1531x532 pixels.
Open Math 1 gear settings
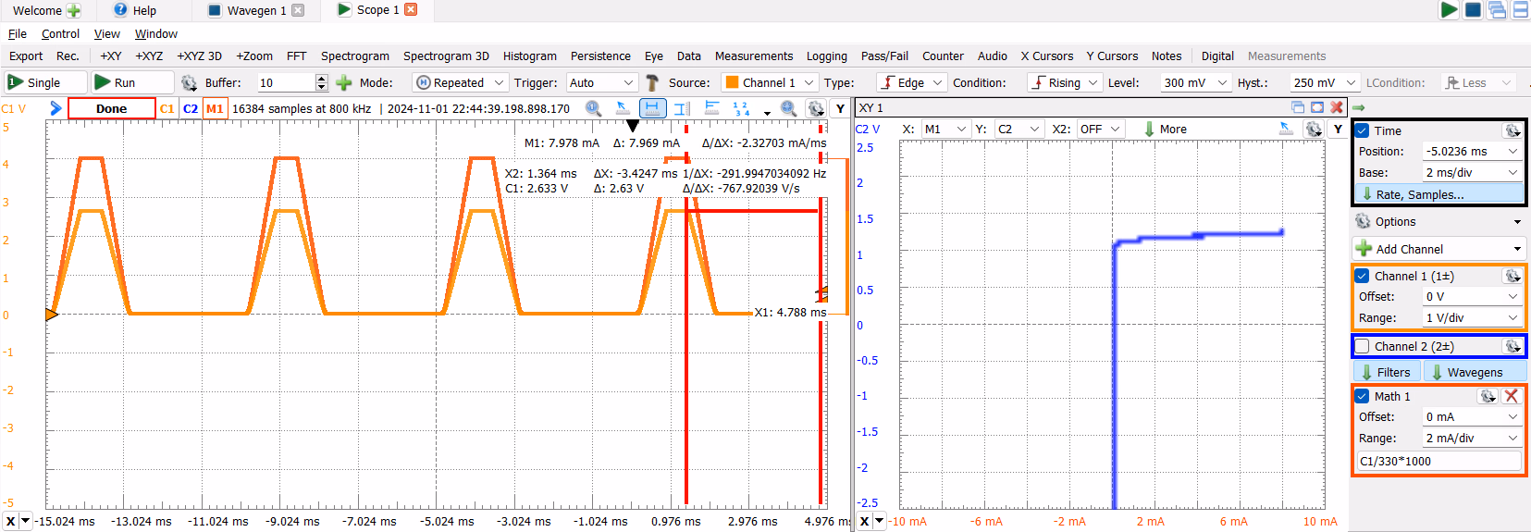point(1488,396)
